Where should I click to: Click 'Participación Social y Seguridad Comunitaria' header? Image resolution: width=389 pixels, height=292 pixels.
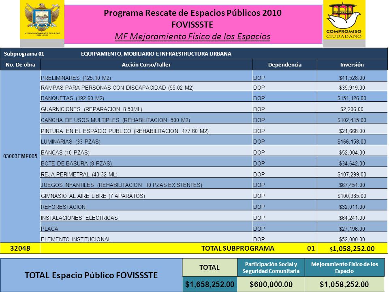coord(271,267)
